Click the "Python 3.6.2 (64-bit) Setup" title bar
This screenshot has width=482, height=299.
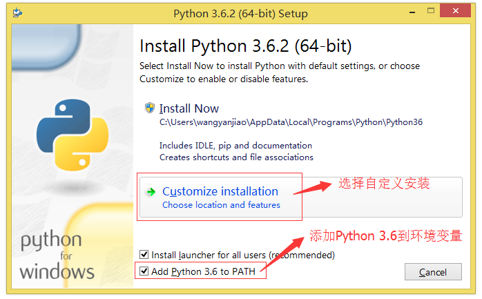(241, 14)
